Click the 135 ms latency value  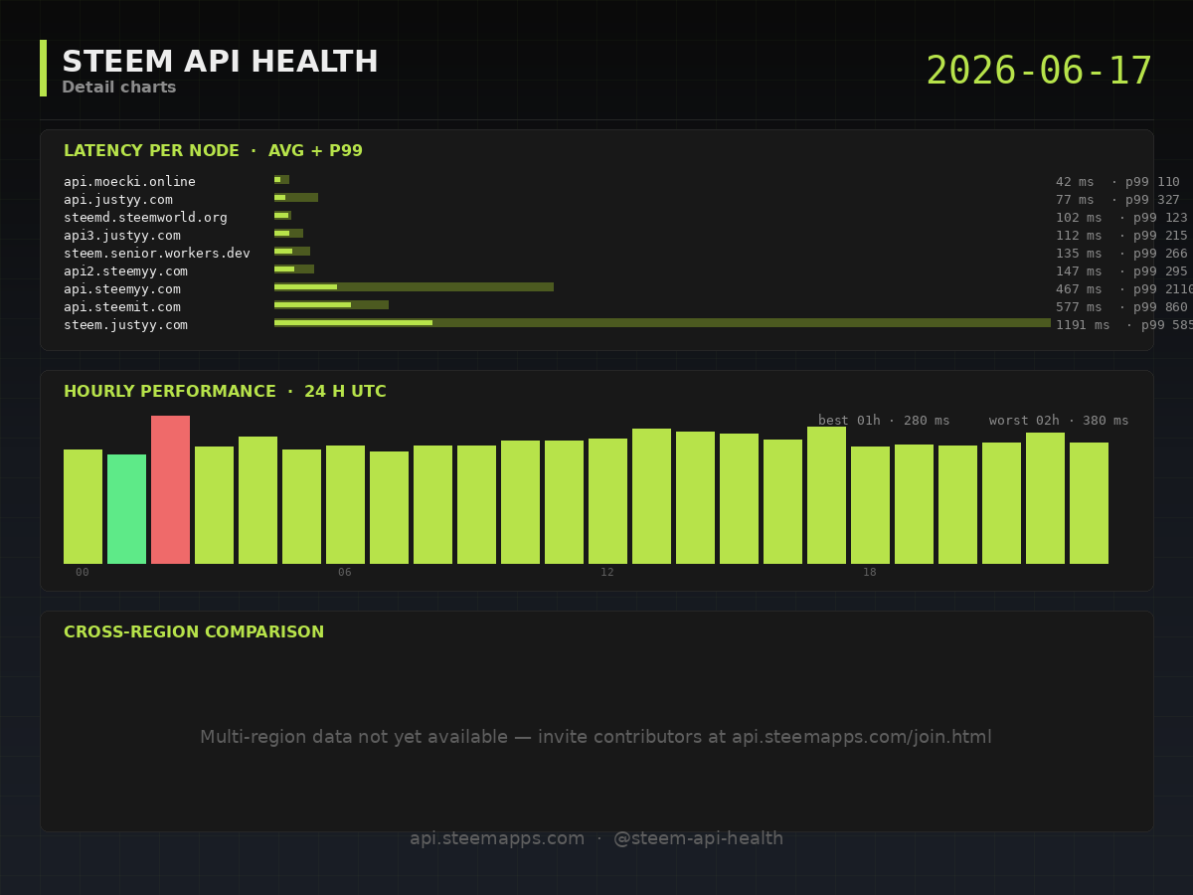[x=1079, y=254]
